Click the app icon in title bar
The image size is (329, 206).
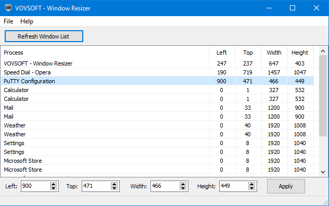(x=8, y=8)
